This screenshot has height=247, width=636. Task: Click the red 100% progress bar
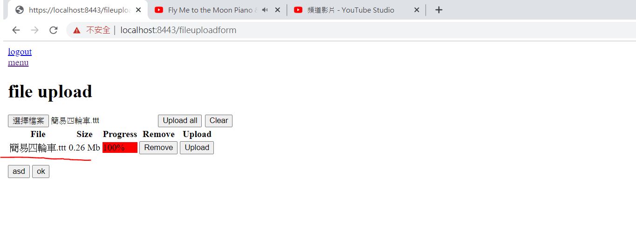tap(120, 148)
